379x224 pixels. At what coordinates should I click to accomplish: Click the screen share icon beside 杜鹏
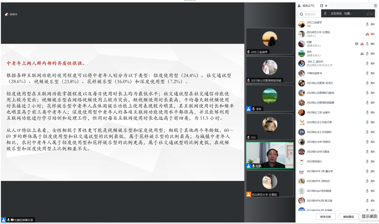point(356,44)
